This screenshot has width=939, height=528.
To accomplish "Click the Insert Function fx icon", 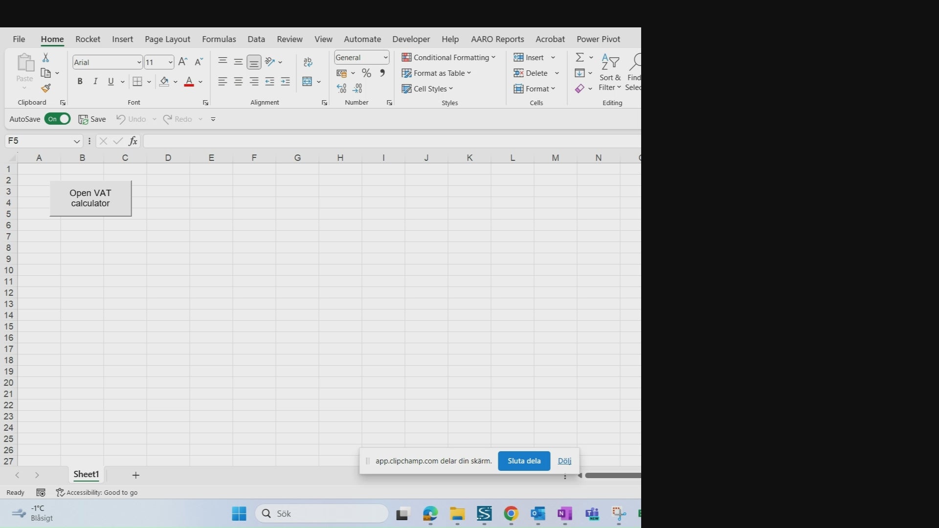I will coord(133,141).
